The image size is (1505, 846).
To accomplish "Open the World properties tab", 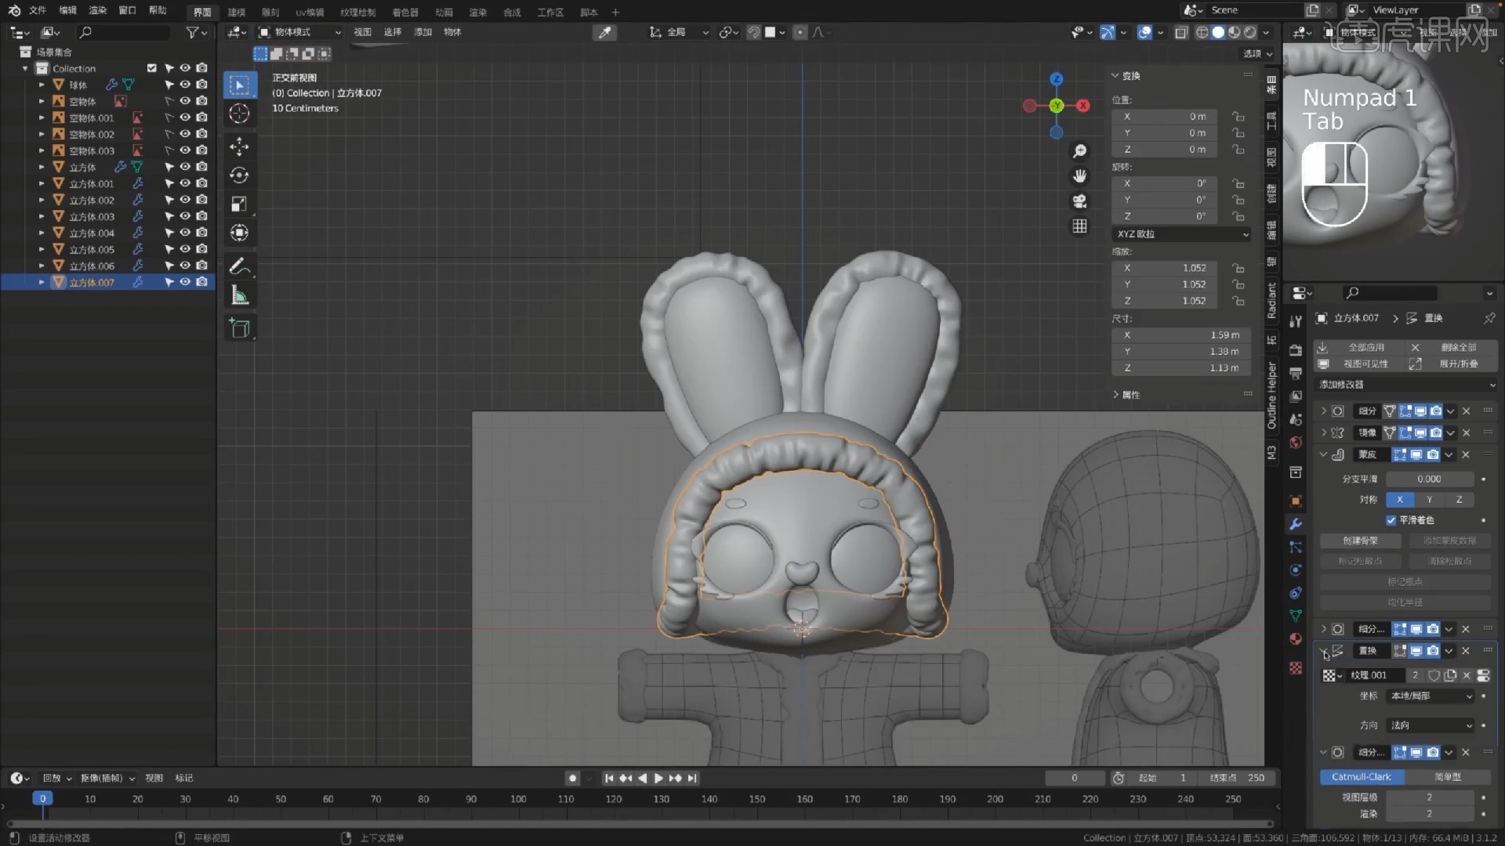I will (x=1296, y=443).
